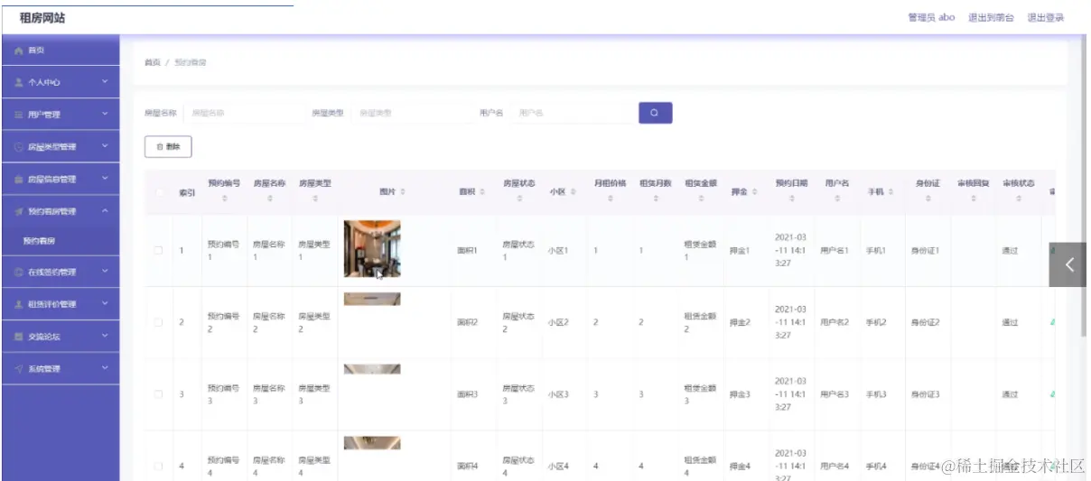Open the 系统管理 sidebar menu
The width and height of the screenshot is (1091, 481).
coord(60,368)
